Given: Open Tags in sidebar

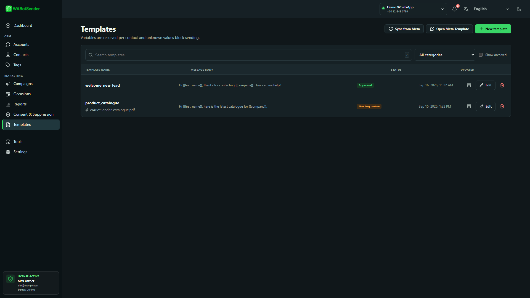Looking at the screenshot, I should pos(31,65).
